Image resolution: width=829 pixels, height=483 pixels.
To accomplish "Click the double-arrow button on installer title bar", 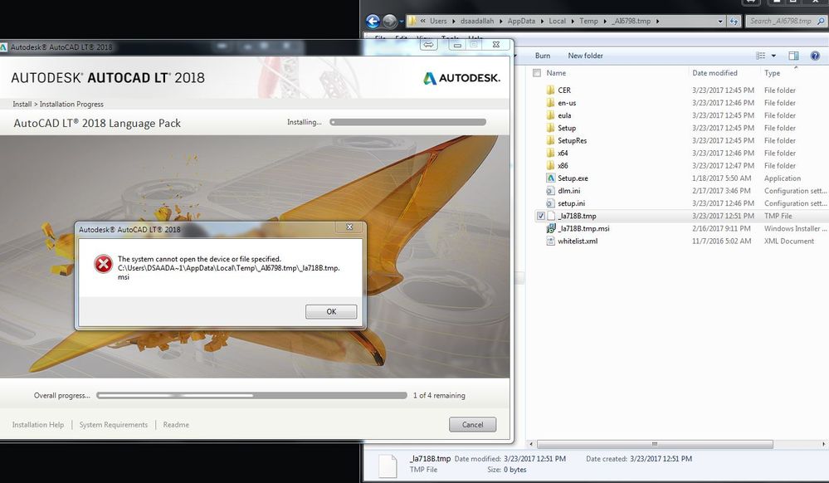I will 429,45.
